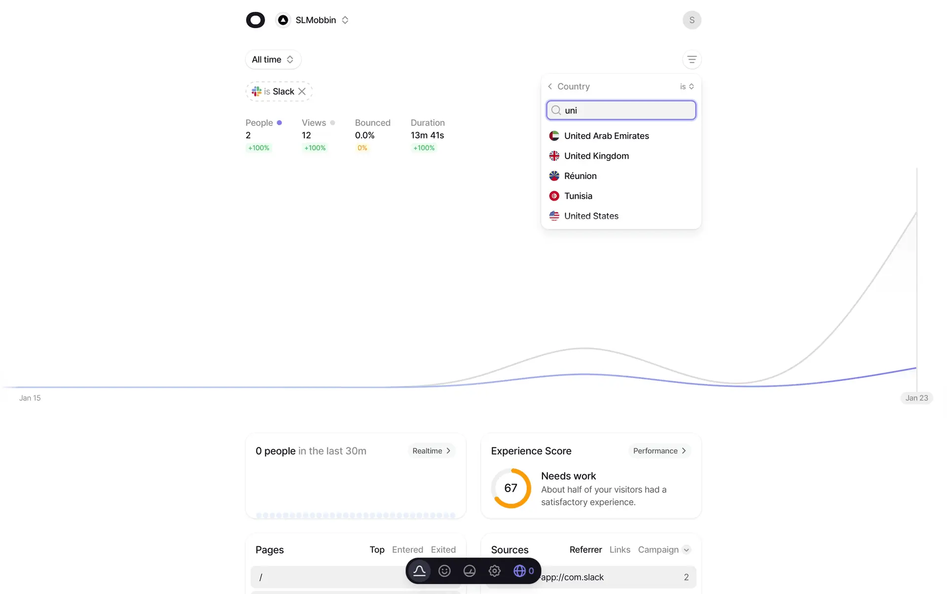
Task: Remove the Slack filter chip
Action: coord(302,92)
